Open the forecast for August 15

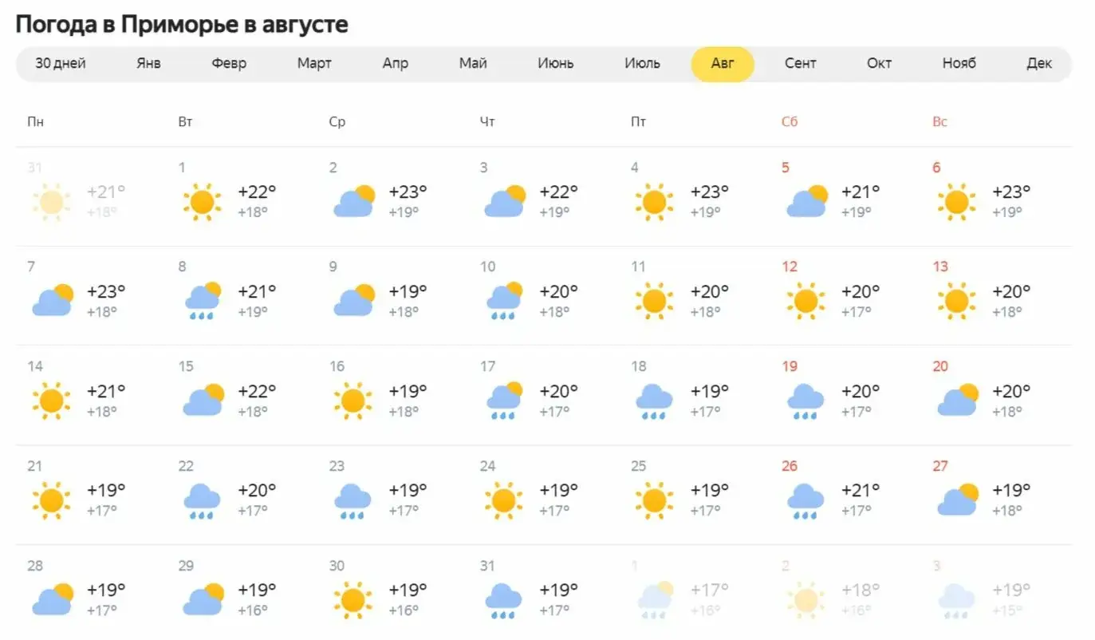coord(242,395)
